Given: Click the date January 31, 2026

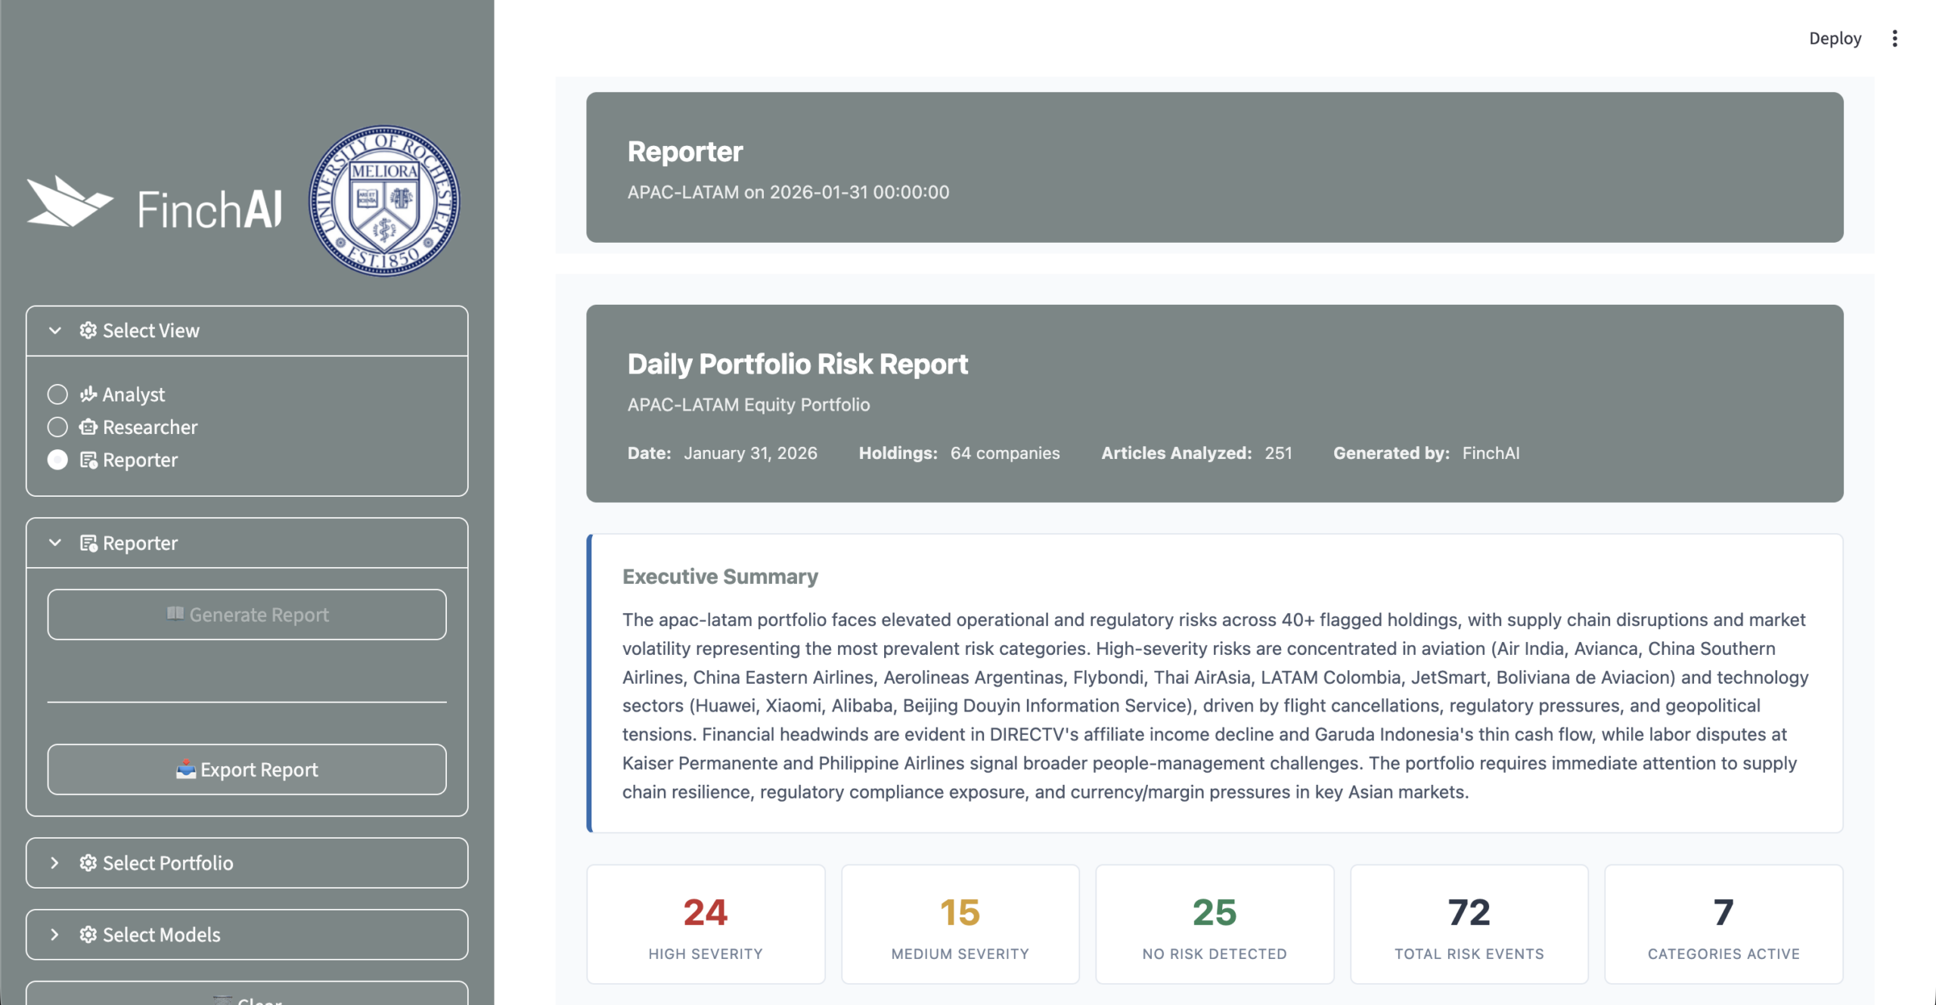Looking at the screenshot, I should pyautogui.click(x=750, y=453).
